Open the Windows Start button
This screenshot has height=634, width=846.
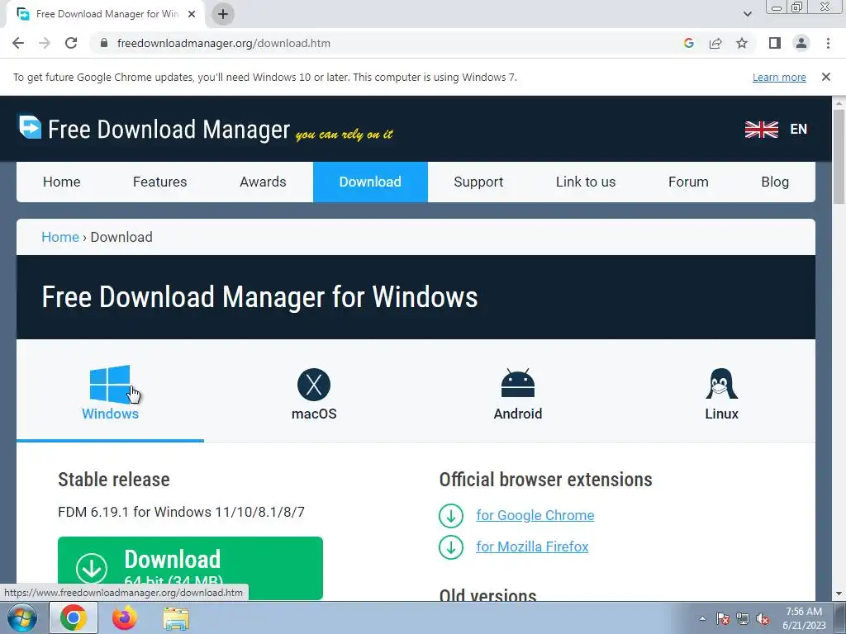pos(21,617)
